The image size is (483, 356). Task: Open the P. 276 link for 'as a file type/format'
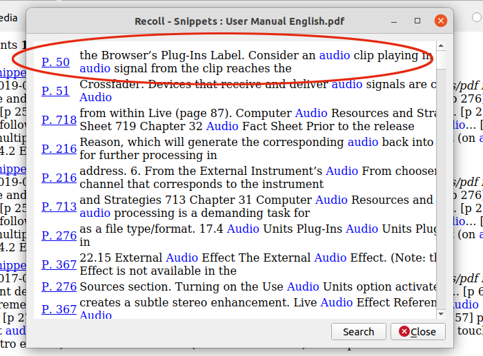[x=59, y=235]
